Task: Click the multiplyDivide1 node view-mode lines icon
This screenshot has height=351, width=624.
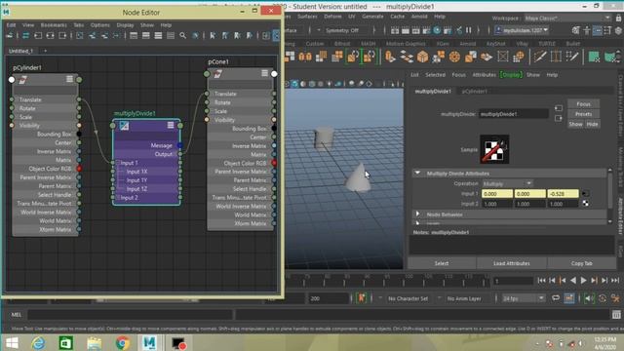Action: tap(171, 125)
